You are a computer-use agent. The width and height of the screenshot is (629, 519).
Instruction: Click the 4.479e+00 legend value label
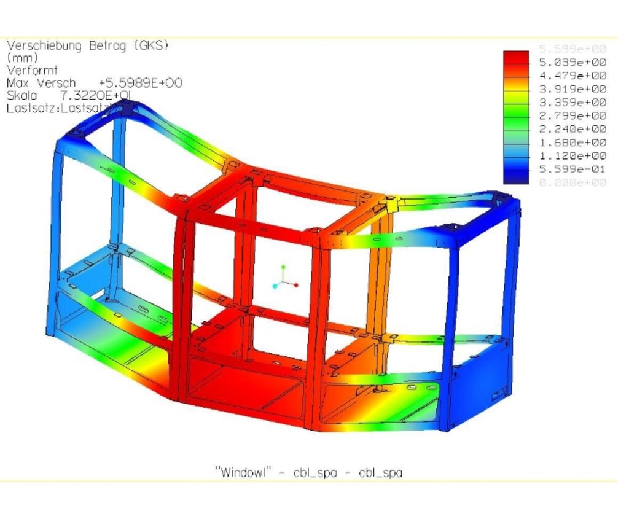[572, 76]
